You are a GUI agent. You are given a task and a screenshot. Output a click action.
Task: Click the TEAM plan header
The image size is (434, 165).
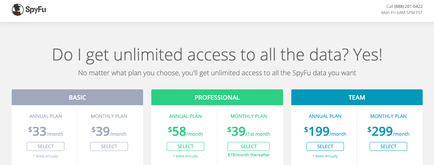coord(357,97)
